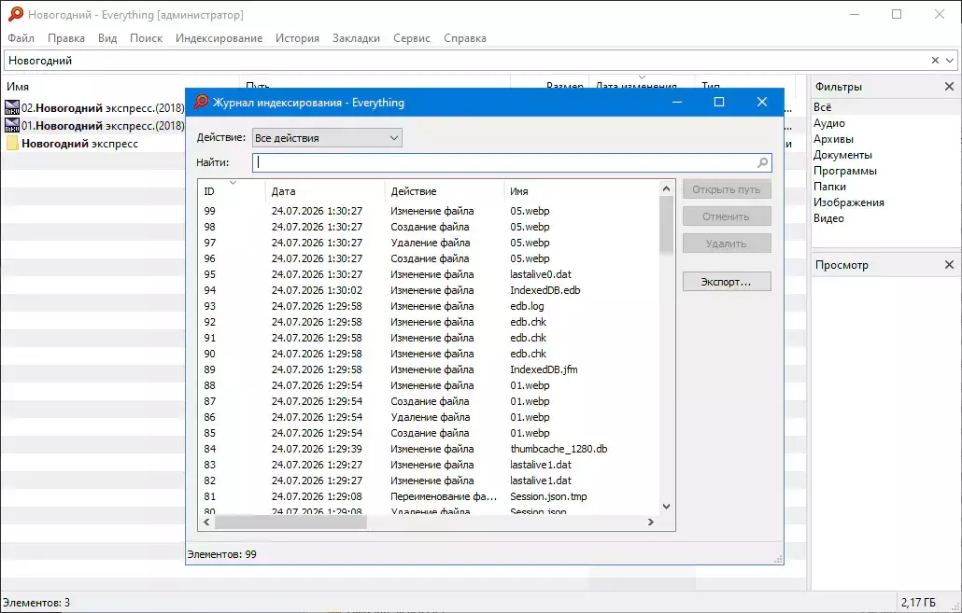Sort the log by ID column
962x613 pixels.
point(231,191)
